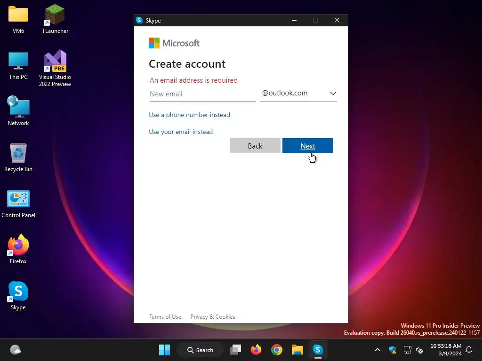
Task: Open Windows Security tray icon
Action: (x=393, y=350)
